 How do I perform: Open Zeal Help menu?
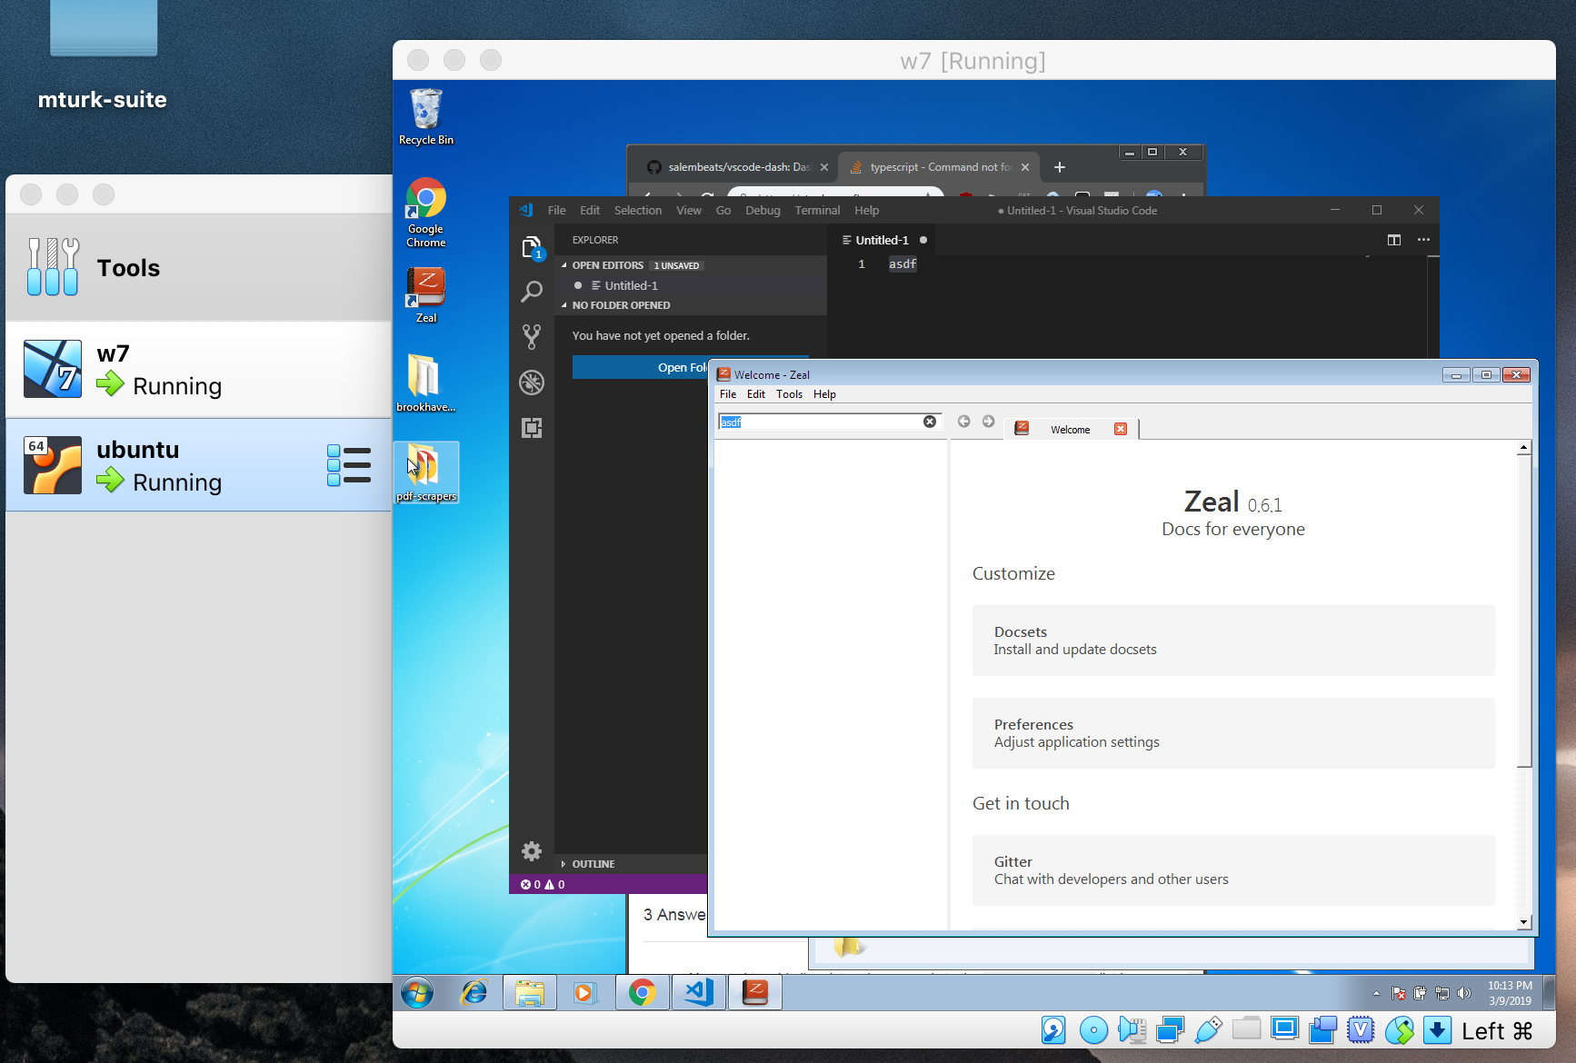pyautogui.click(x=824, y=394)
